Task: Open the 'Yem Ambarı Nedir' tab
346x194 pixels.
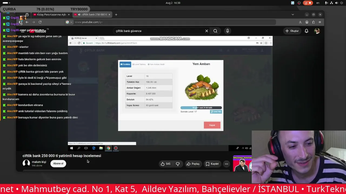Action: [156, 64]
